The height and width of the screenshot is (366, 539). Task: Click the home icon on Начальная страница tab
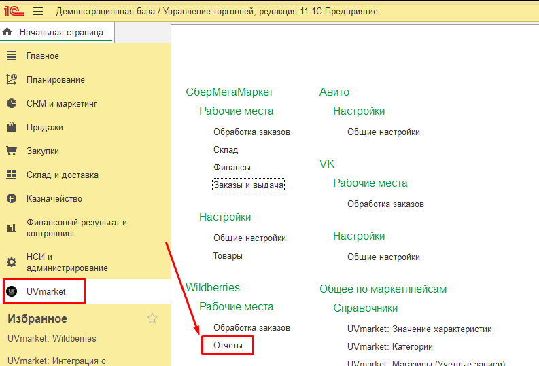coord(7,32)
